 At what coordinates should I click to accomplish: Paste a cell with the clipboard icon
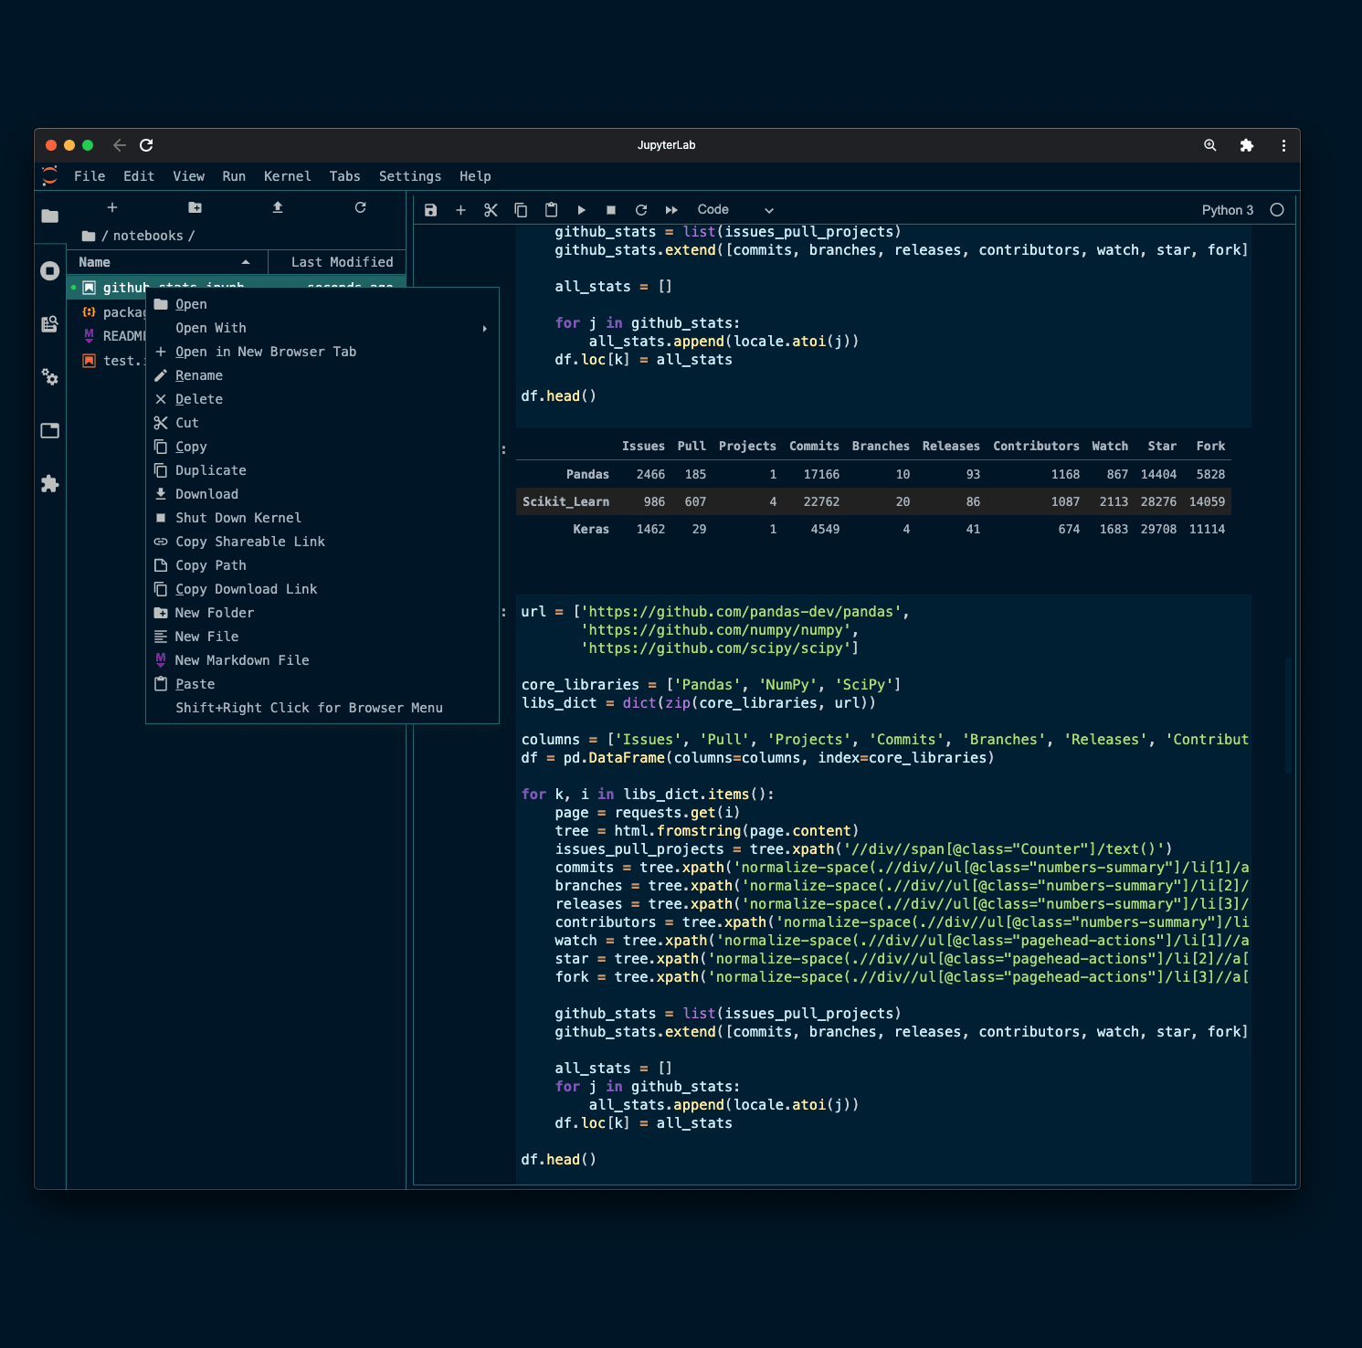tap(551, 209)
